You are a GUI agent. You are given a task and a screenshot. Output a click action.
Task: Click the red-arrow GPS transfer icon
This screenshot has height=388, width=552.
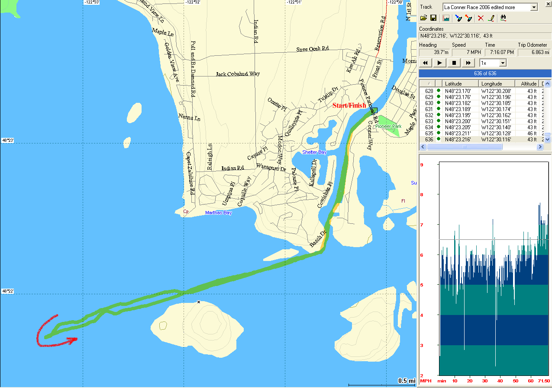(x=468, y=18)
